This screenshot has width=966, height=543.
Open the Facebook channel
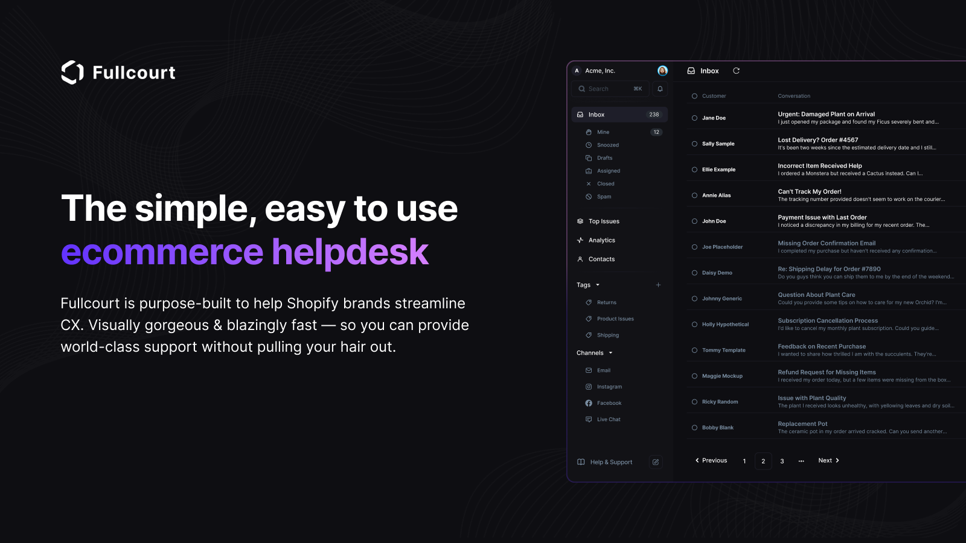tap(603, 403)
